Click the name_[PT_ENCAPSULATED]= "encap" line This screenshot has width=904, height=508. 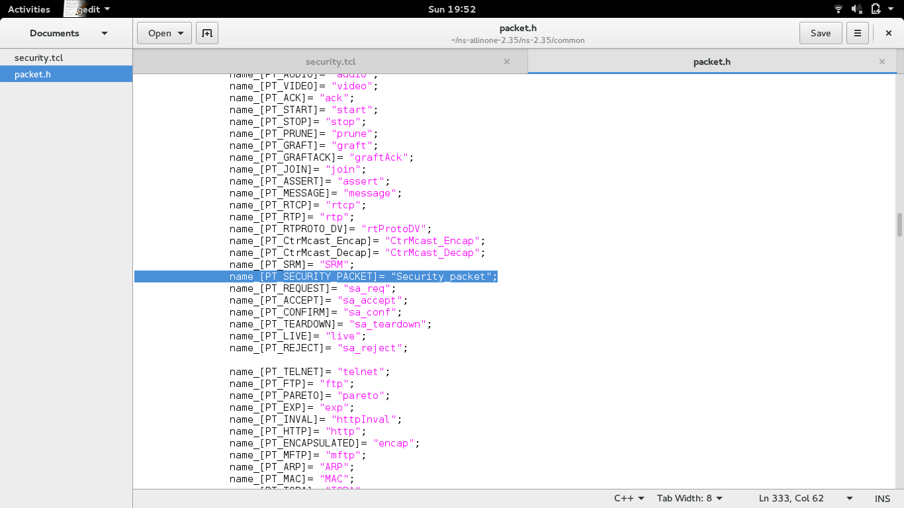coord(324,443)
